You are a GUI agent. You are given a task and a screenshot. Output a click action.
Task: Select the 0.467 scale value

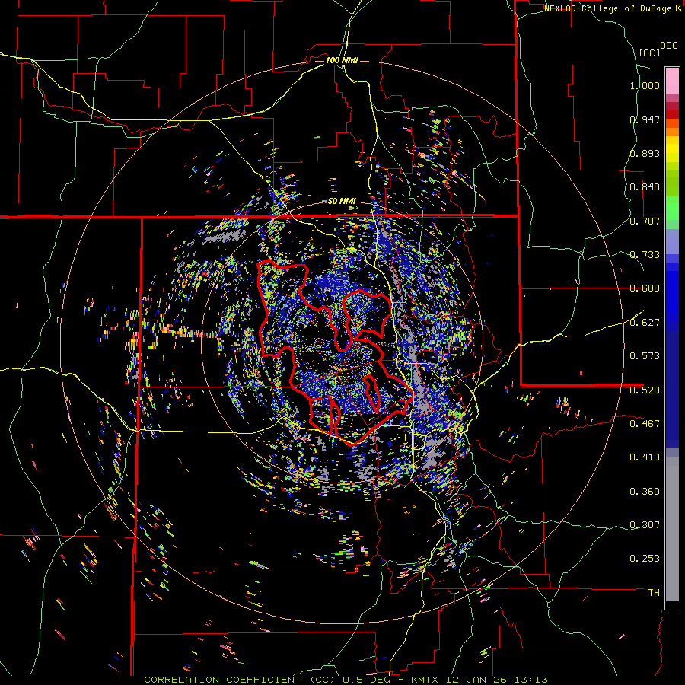[645, 423]
